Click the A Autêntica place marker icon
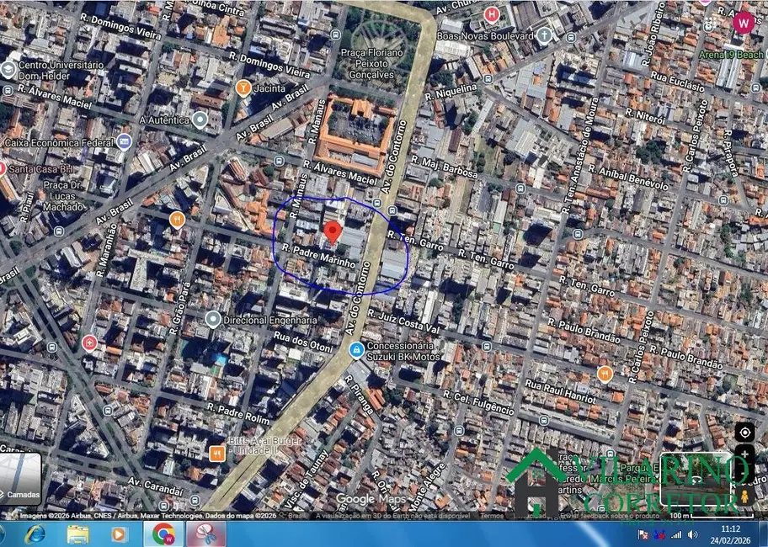The image size is (768, 547). pos(200,119)
